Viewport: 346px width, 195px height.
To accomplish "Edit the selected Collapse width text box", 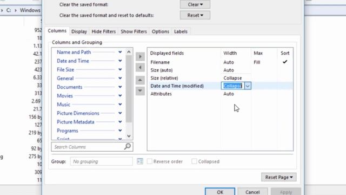I will pyautogui.click(x=233, y=86).
